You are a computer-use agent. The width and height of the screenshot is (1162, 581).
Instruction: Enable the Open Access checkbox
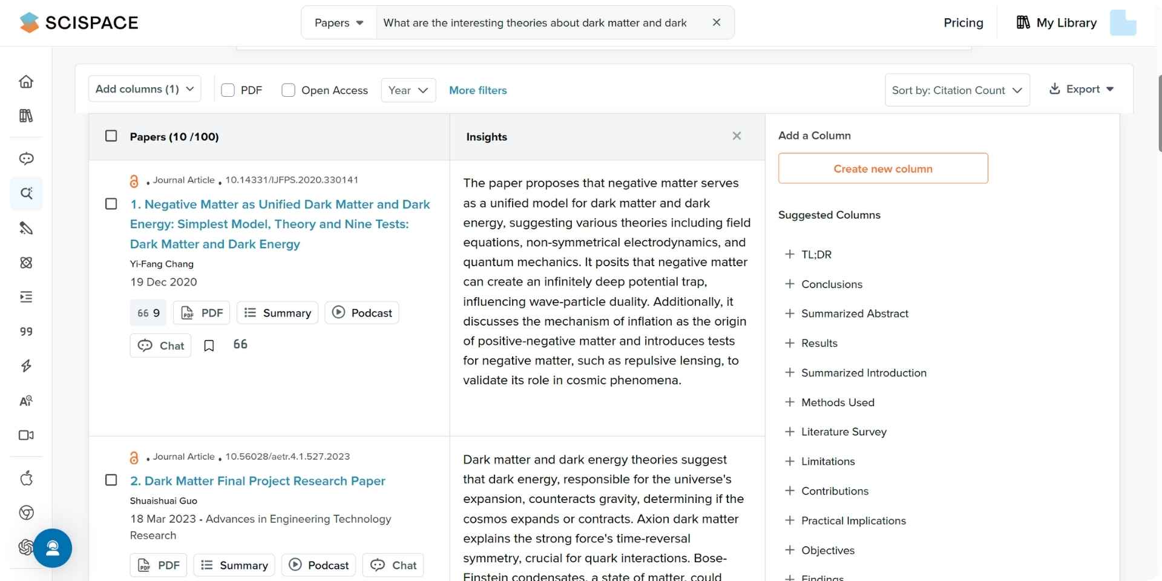[x=289, y=90]
